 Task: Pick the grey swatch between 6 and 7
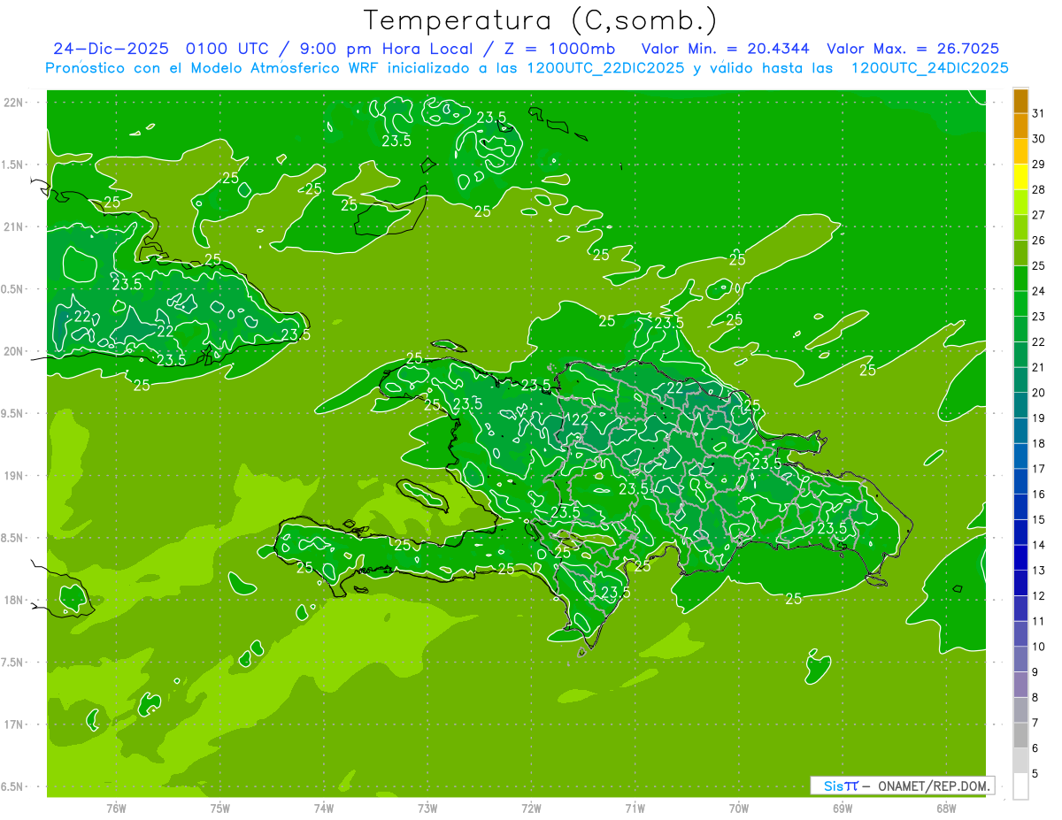click(x=1020, y=736)
